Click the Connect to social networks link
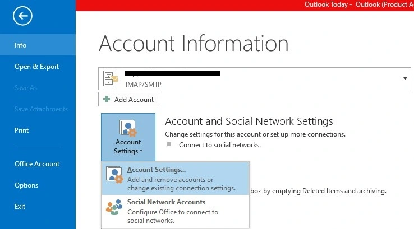 pos(219,144)
